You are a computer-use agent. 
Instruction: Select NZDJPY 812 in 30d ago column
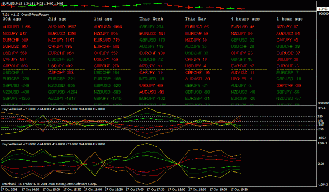15,33
